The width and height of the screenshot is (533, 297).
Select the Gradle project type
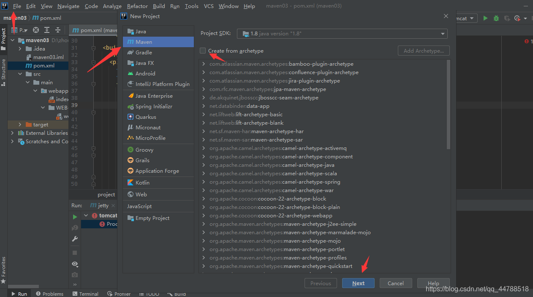tap(158, 53)
